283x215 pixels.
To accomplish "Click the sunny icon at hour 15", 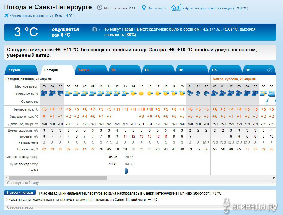I will click(x=141, y=93).
